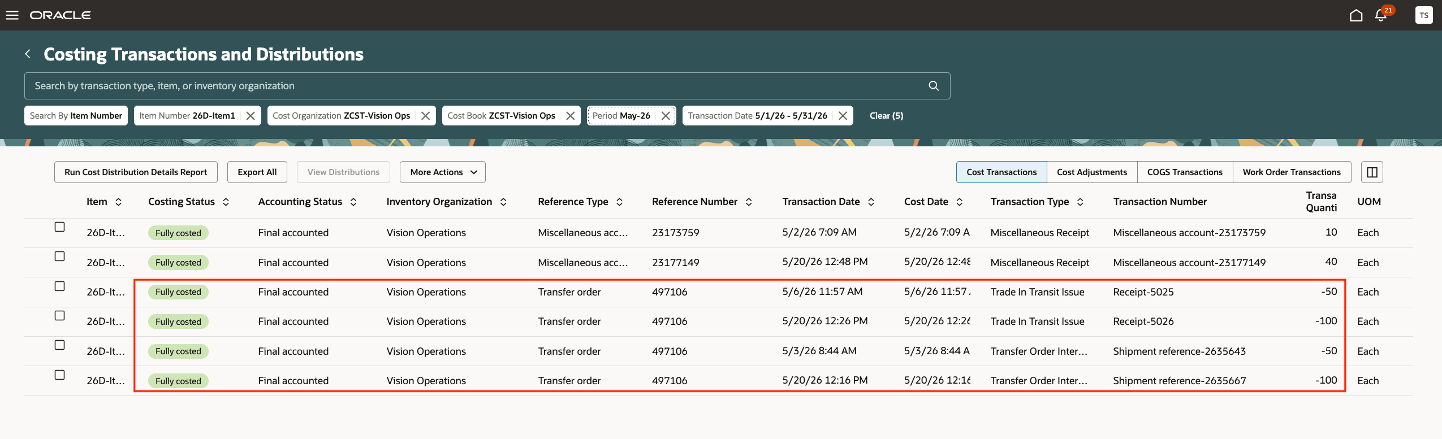Remove the Cost Organization filter chip
1442x439 pixels.
(425, 116)
